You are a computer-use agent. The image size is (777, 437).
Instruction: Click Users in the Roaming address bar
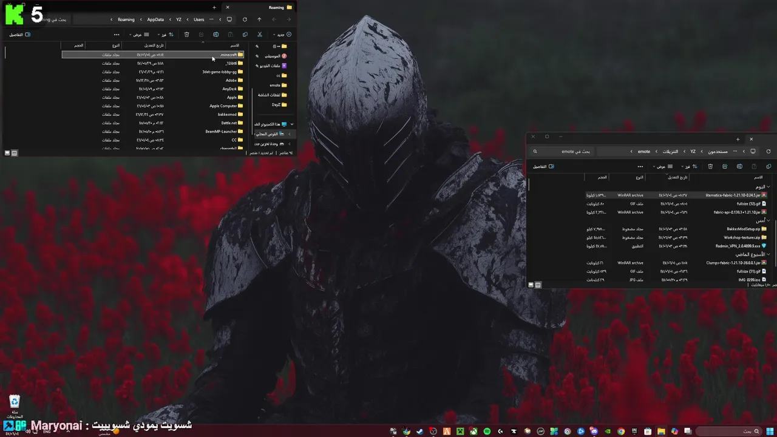point(199,19)
